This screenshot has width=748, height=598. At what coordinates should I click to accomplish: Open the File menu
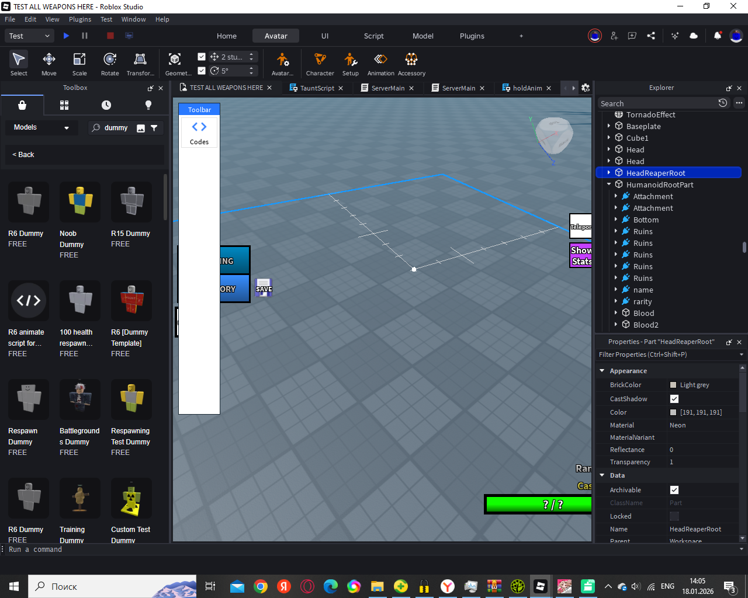tap(10, 19)
